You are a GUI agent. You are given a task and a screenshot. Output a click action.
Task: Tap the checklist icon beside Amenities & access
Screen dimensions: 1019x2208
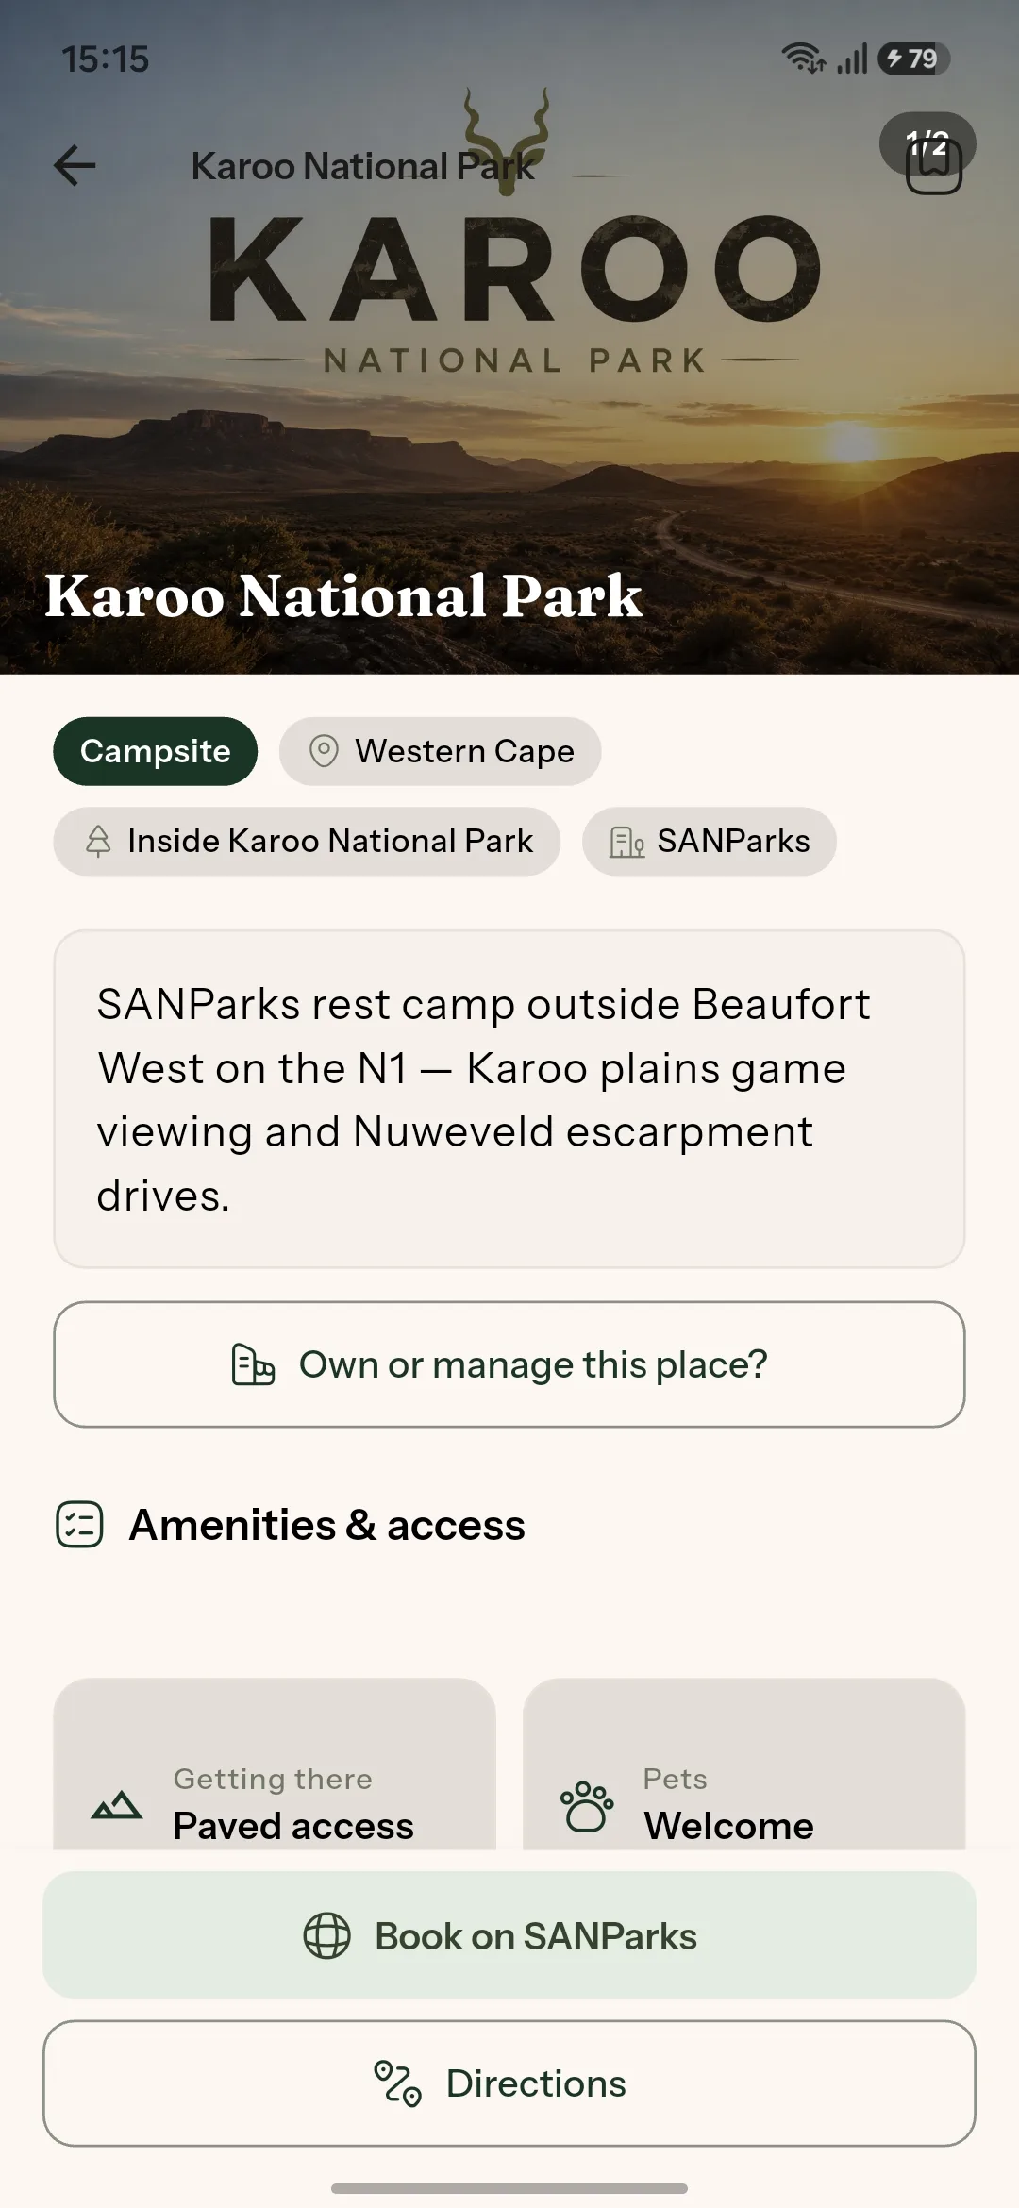point(79,1525)
